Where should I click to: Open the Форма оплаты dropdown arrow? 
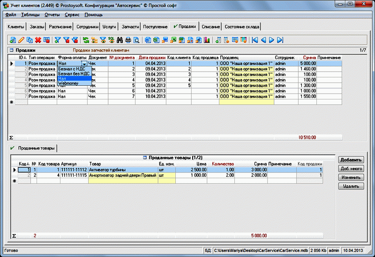(x=84, y=63)
